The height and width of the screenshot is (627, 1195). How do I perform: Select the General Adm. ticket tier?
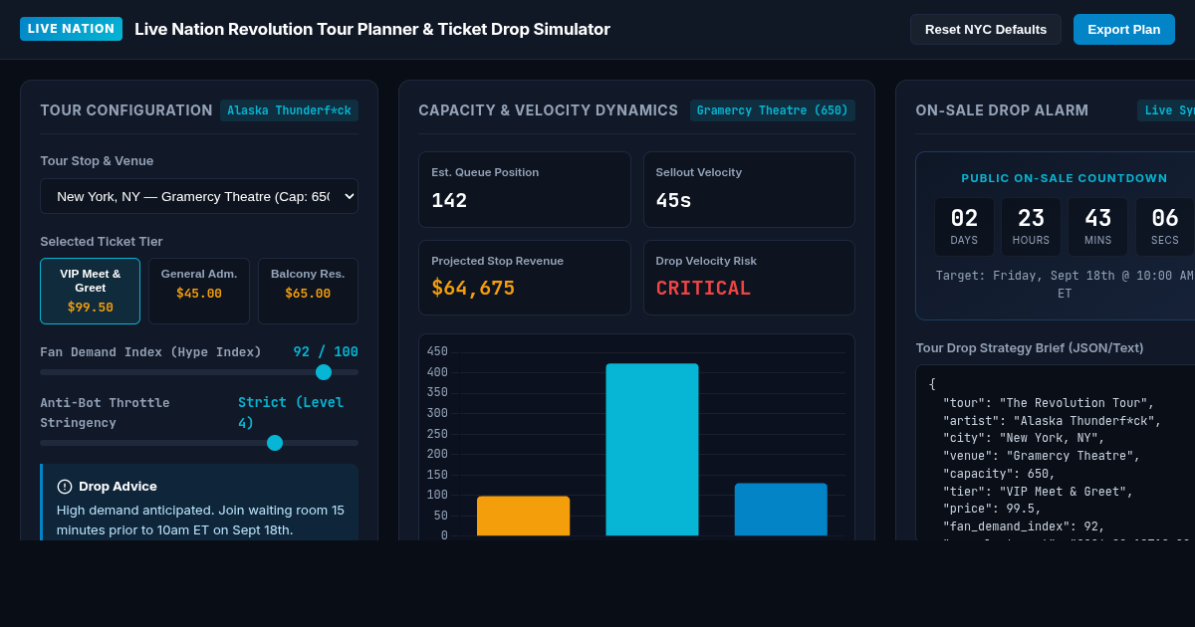(x=199, y=291)
